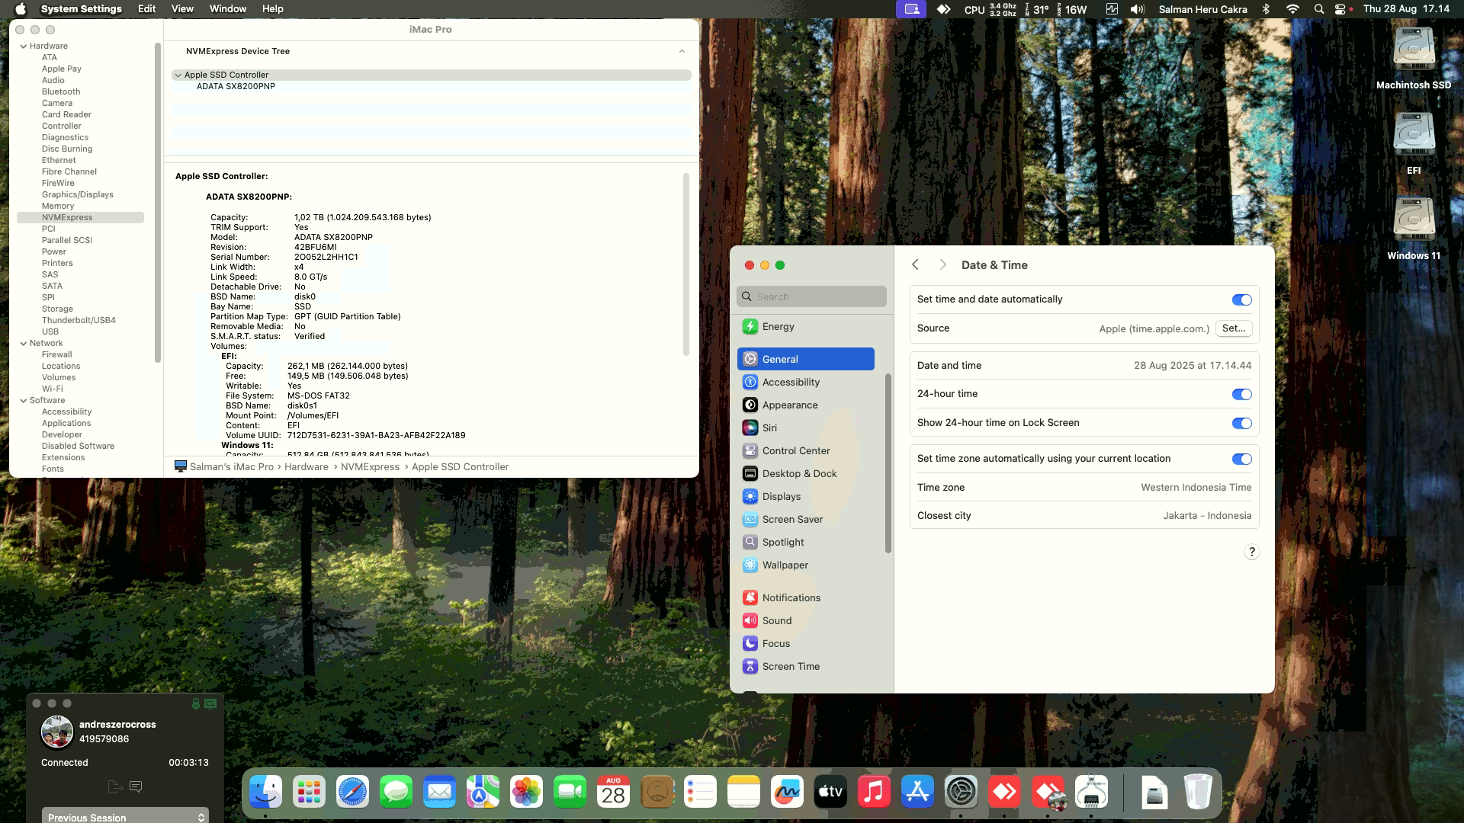1464x823 pixels.
Task: Disable set time and date automatically
Action: [1241, 299]
